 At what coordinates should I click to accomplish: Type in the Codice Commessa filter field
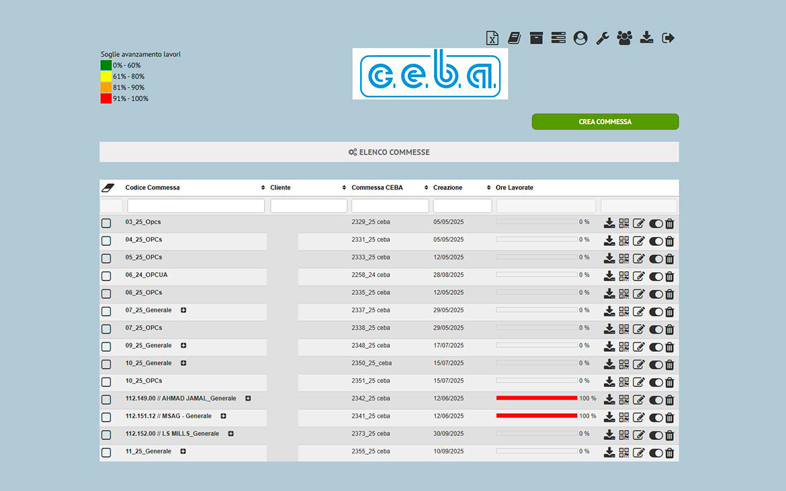195,205
